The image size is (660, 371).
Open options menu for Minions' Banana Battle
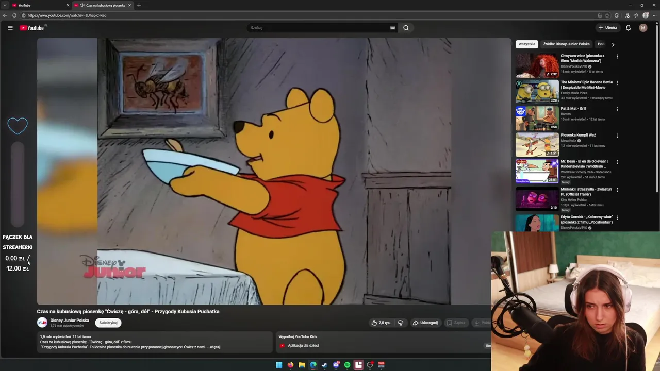coord(617,83)
